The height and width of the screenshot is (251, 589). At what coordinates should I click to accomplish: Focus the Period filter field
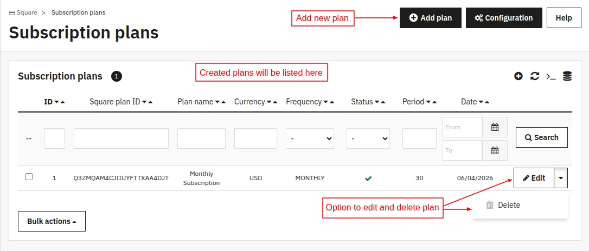[x=420, y=138]
